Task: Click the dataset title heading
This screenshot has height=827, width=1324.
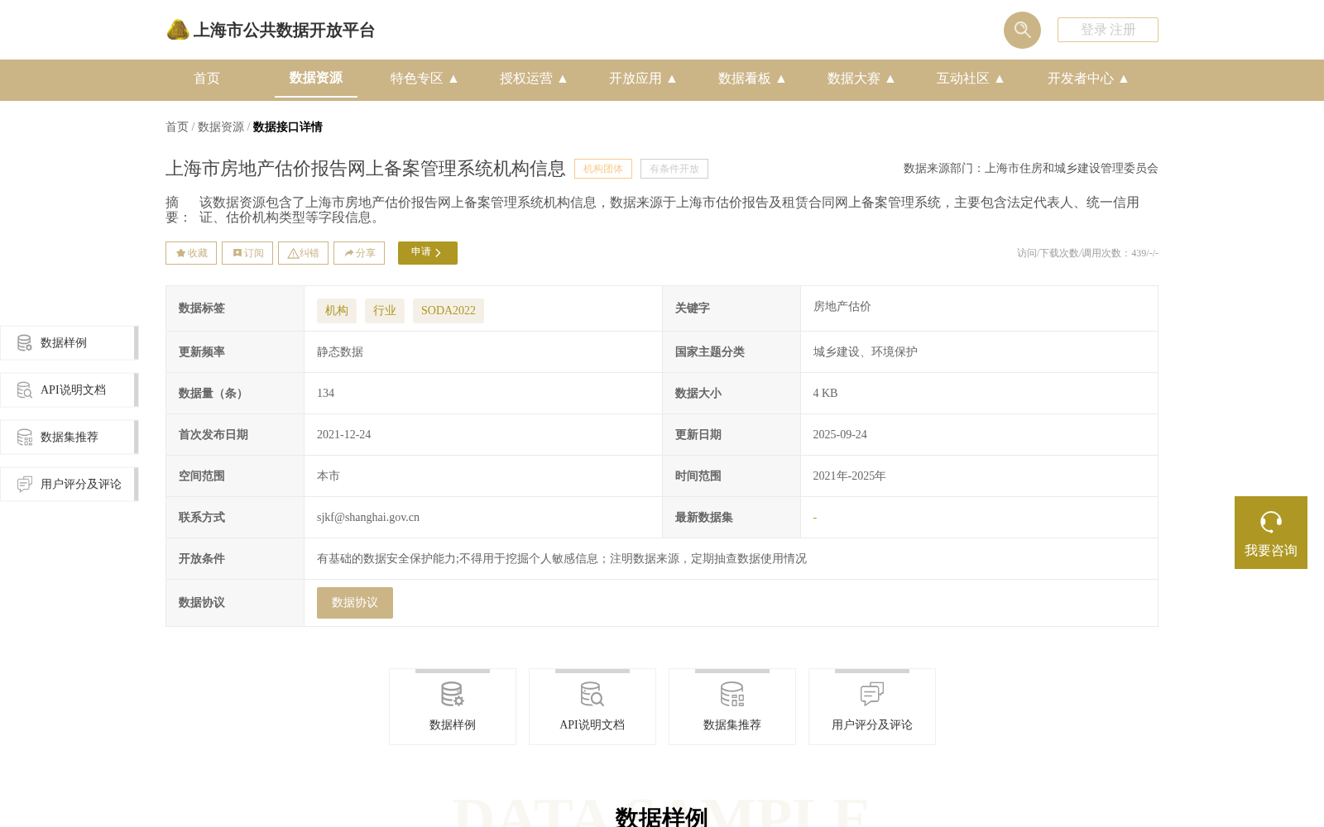Action: click(365, 169)
